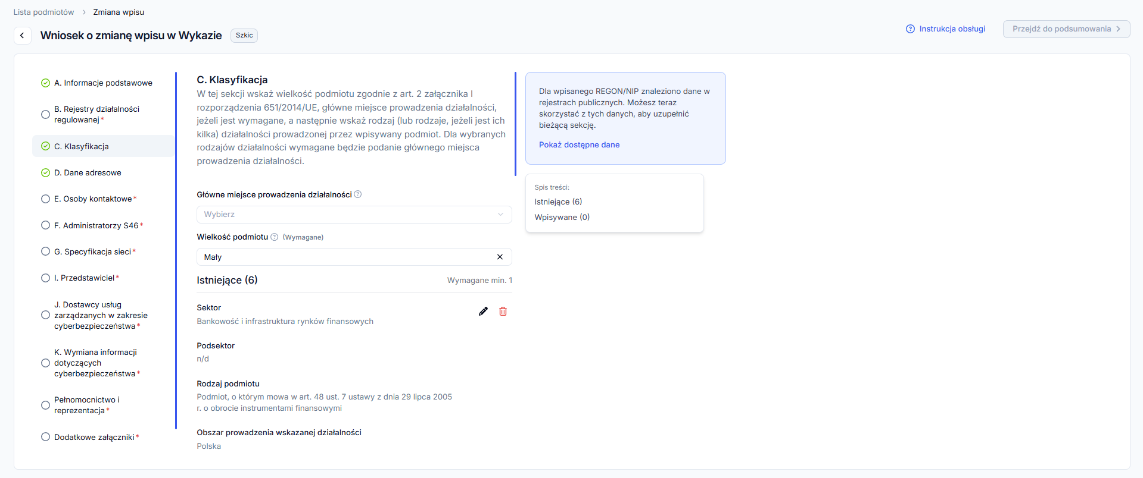Open the Główne miejsce prowadzenia działalności dropdown

point(354,215)
